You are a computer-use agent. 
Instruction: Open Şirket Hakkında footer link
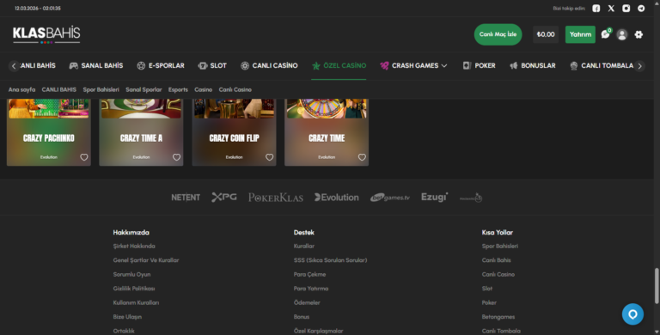click(x=134, y=247)
